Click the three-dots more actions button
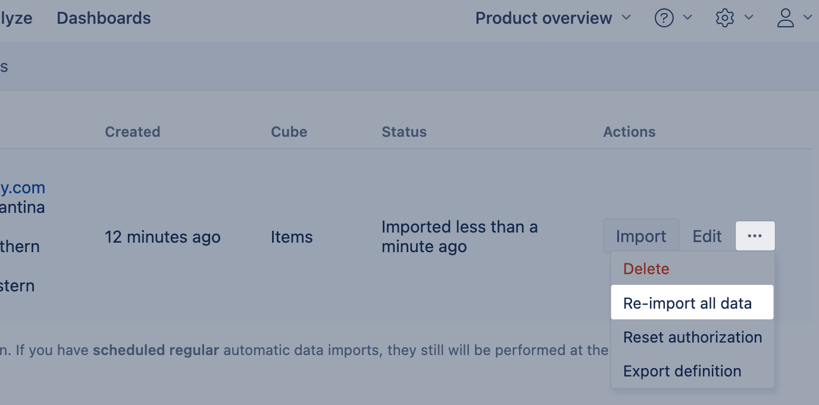This screenshot has height=405, width=819. pyautogui.click(x=755, y=236)
